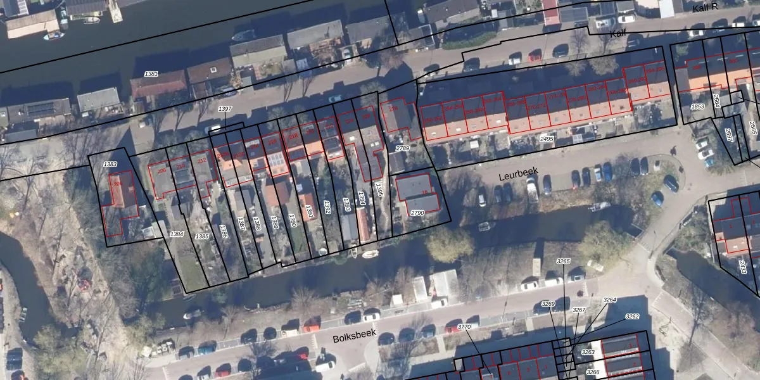Select parcel label 3263

(x=588, y=352)
